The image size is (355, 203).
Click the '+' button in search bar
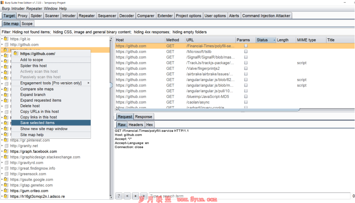135,196
